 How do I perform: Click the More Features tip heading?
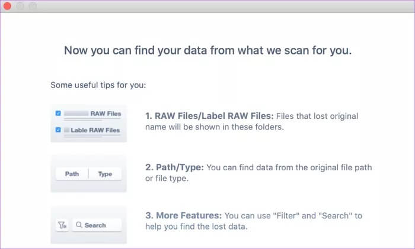point(183,215)
